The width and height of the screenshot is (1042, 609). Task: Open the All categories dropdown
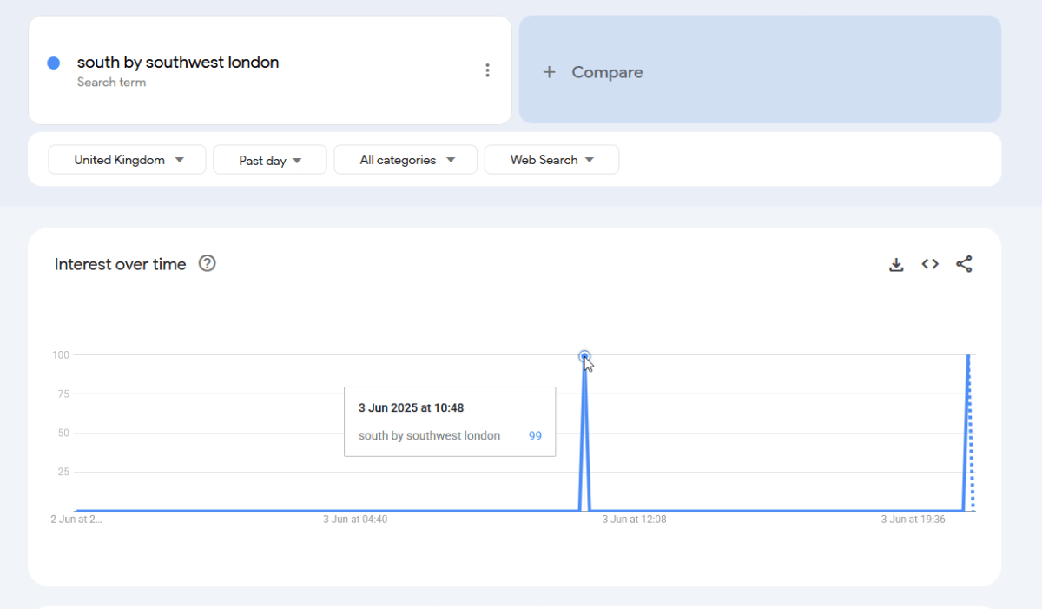point(406,160)
